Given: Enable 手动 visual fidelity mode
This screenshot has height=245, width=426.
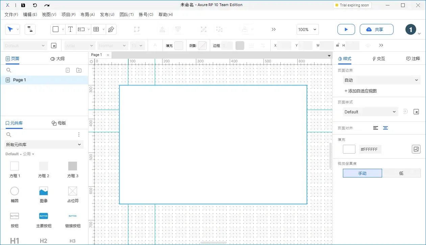Looking at the screenshot, I should (362, 173).
